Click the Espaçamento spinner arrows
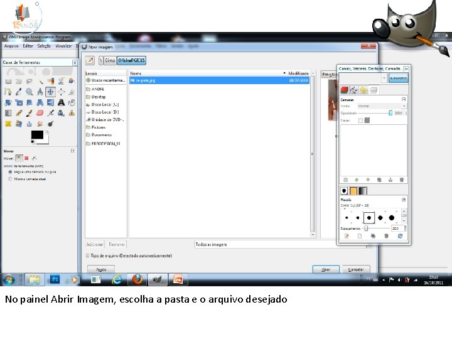452x339 pixels. (406, 229)
